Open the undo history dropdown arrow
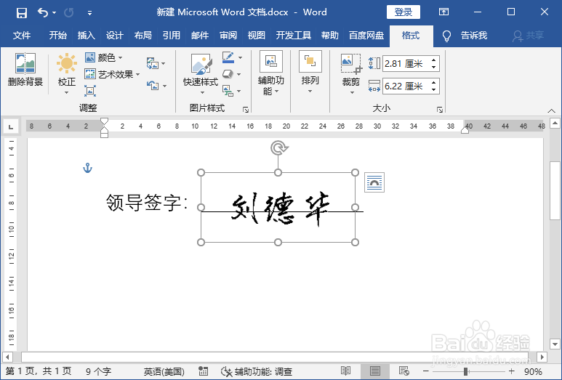 point(54,13)
